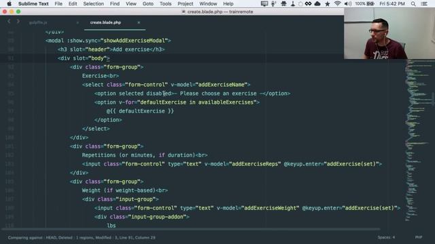Open Spotlight search magnifier

[413, 3]
